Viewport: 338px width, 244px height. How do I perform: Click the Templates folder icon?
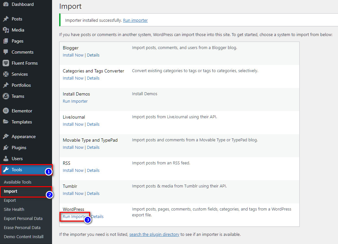pos(6,122)
